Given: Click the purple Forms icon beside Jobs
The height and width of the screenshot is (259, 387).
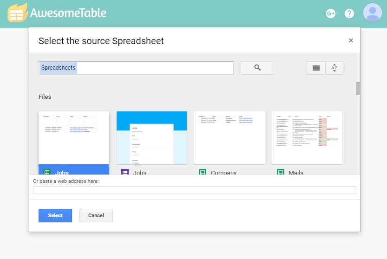Looking at the screenshot, I should click(125, 172).
